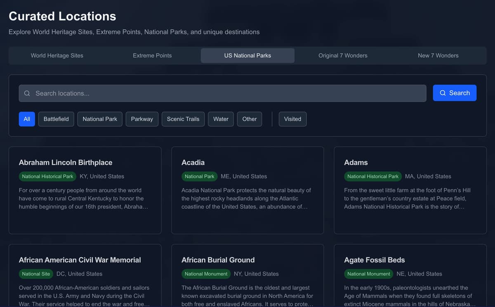Go to Original 7 Wonders tab
This screenshot has height=307, width=495.
[x=343, y=55]
